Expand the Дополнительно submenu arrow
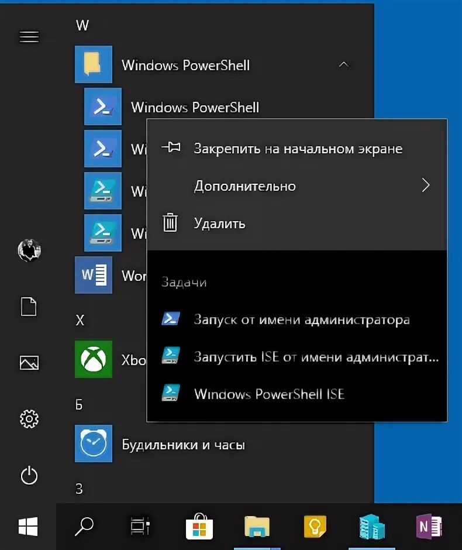The height and width of the screenshot is (550, 462). (x=426, y=185)
